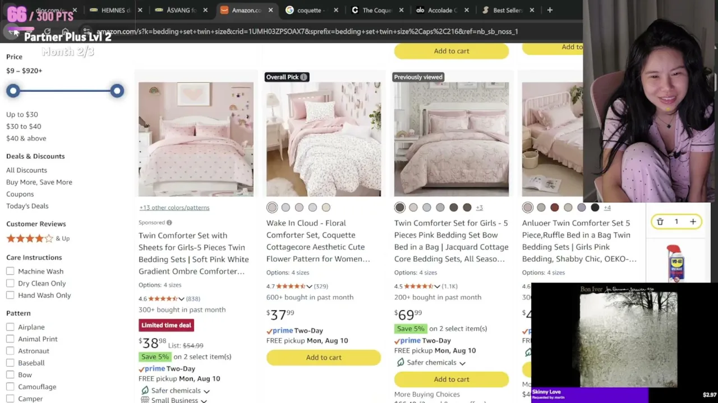Tick the Hand Wash Only checkbox
The width and height of the screenshot is (718, 403).
(x=10, y=296)
